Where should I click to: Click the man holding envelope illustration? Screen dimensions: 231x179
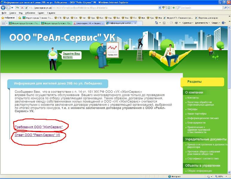pos(53,59)
